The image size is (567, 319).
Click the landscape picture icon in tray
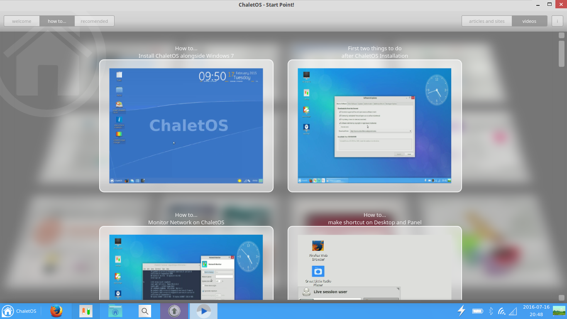point(559,311)
